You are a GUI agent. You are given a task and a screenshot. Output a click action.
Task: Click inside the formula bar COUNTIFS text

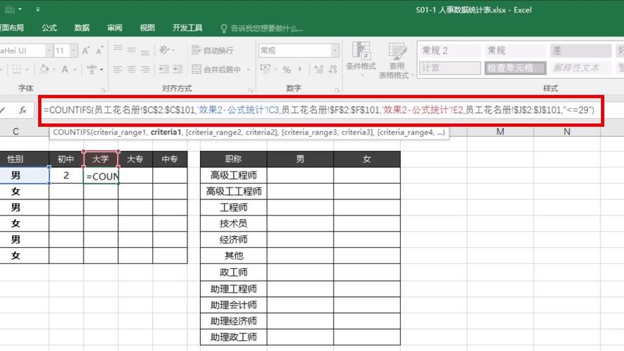click(x=319, y=110)
